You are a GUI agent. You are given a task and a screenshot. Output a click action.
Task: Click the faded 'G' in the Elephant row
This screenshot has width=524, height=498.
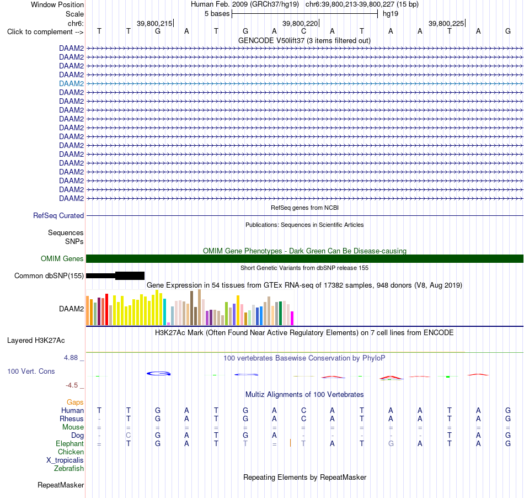point(391,443)
